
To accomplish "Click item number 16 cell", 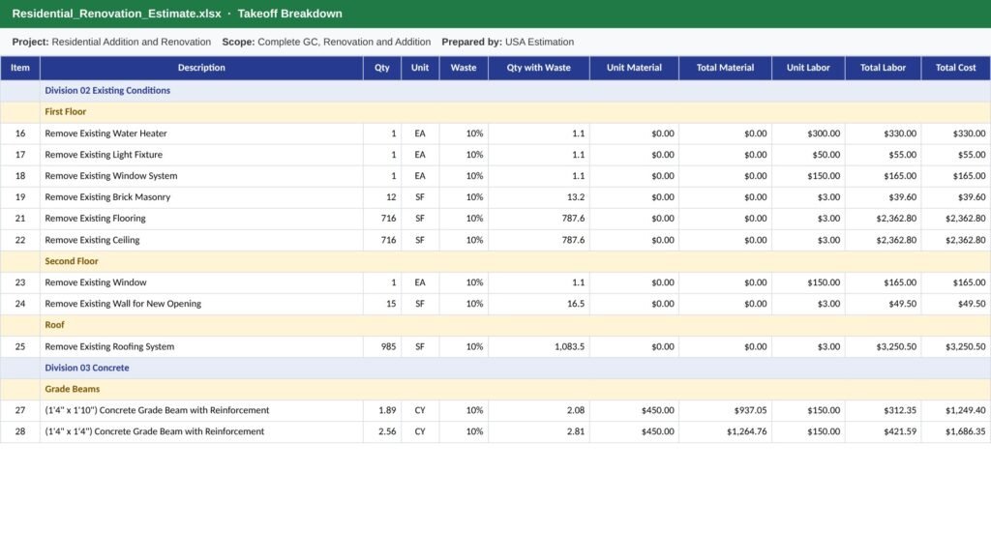I will coord(20,133).
